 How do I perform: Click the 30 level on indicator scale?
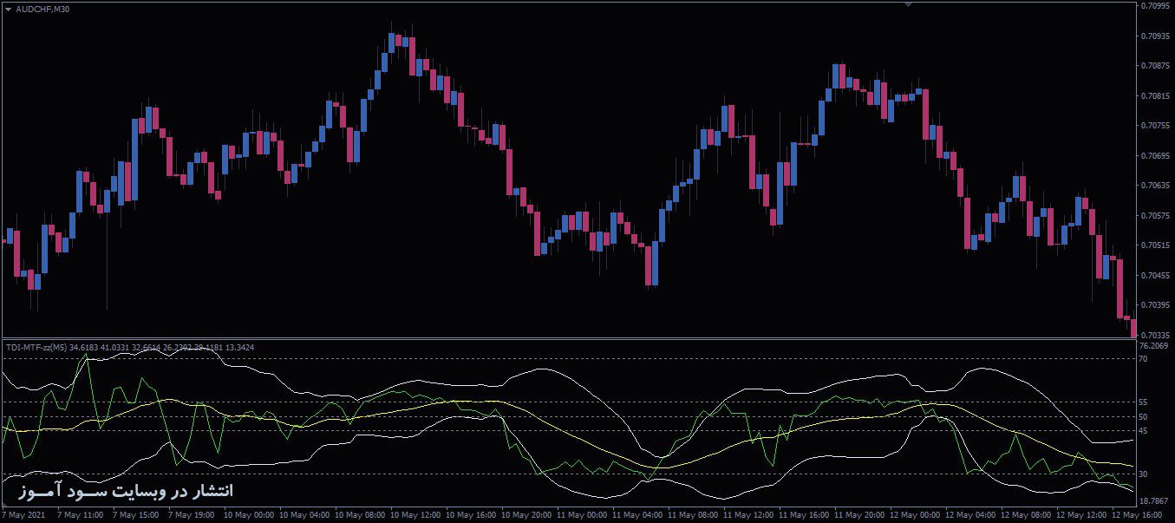[x=1143, y=474]
